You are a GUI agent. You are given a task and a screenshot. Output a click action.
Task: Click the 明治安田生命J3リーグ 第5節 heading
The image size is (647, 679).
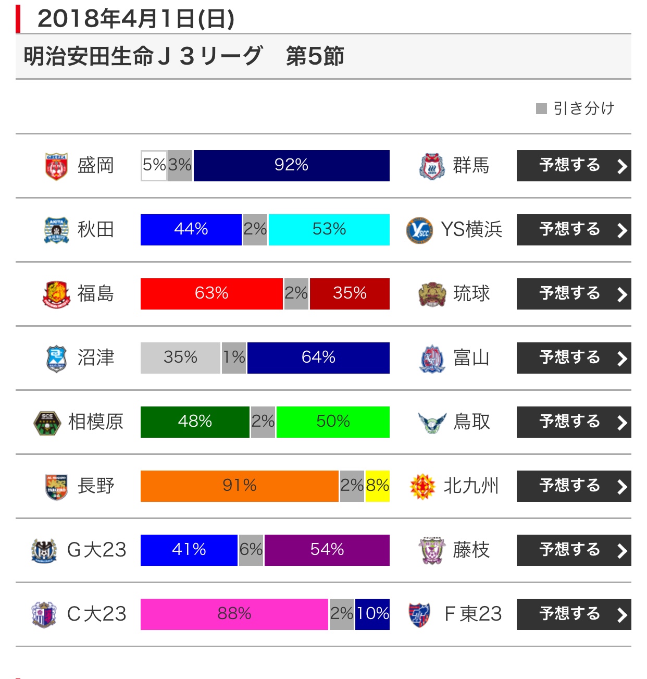click(x=184, y=56)
